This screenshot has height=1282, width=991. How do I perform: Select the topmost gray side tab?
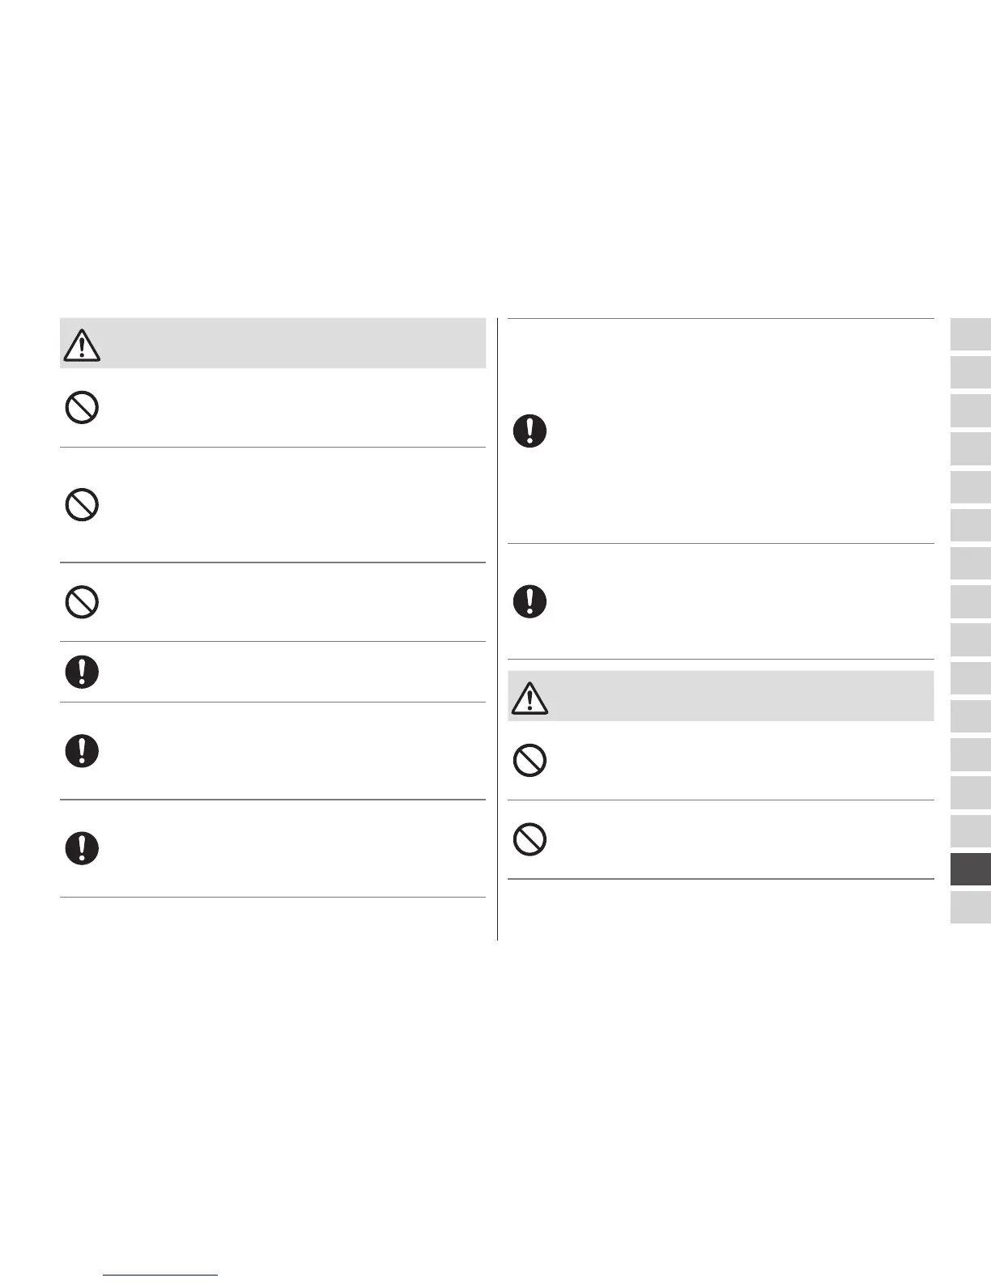tap(971, 334)
